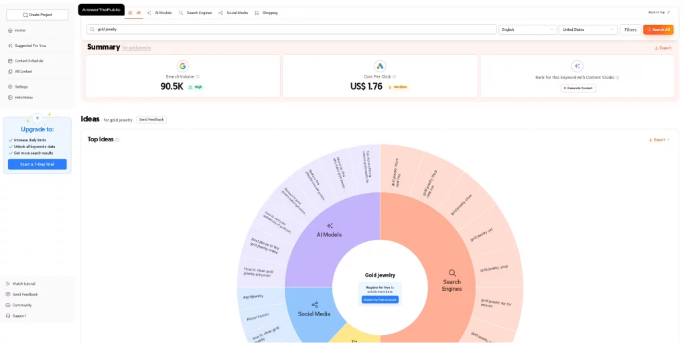Click the All Content documents icon
Screen dimensions: 686x343
[10, 71]
